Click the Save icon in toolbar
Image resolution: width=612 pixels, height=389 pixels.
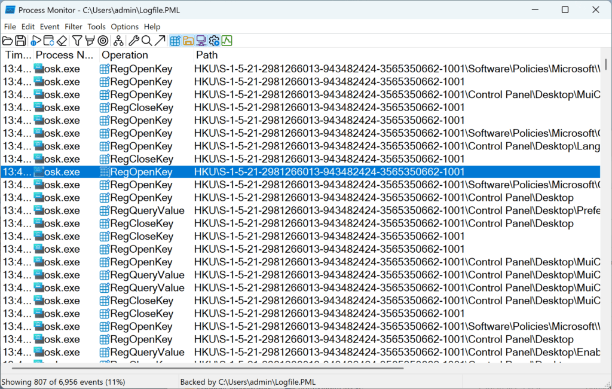click(x=20, y=41)
